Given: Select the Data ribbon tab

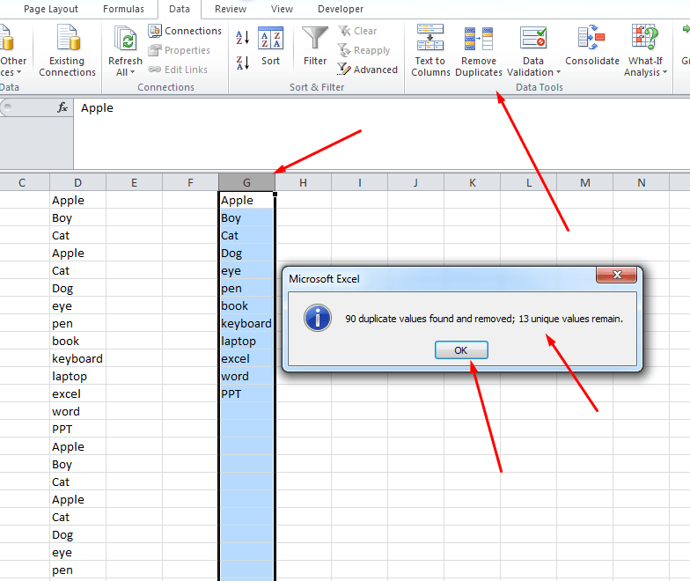Looking at the screenshot, I should coord(180,9).
